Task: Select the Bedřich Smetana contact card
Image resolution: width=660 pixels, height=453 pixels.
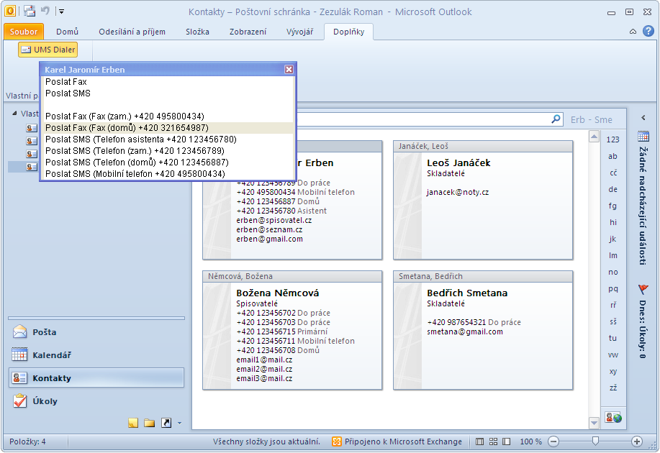Action: [x=483, y=330]
